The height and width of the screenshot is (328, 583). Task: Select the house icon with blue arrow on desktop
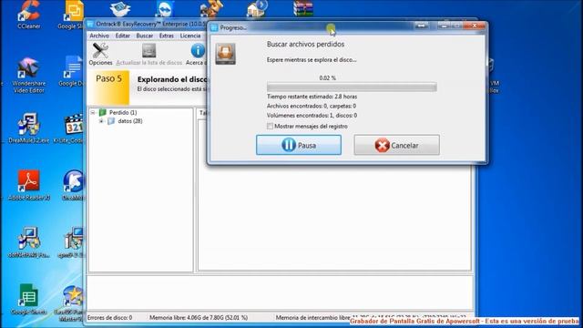click(x=257, y=8)
